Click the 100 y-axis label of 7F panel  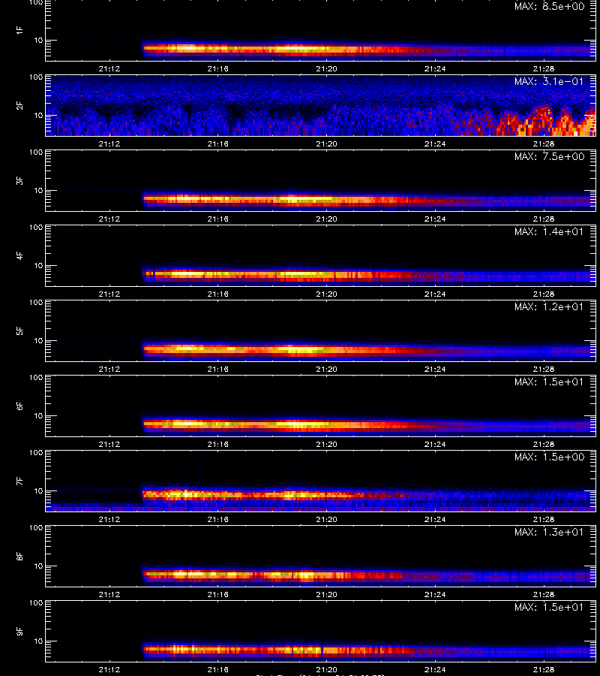(36, 453)
